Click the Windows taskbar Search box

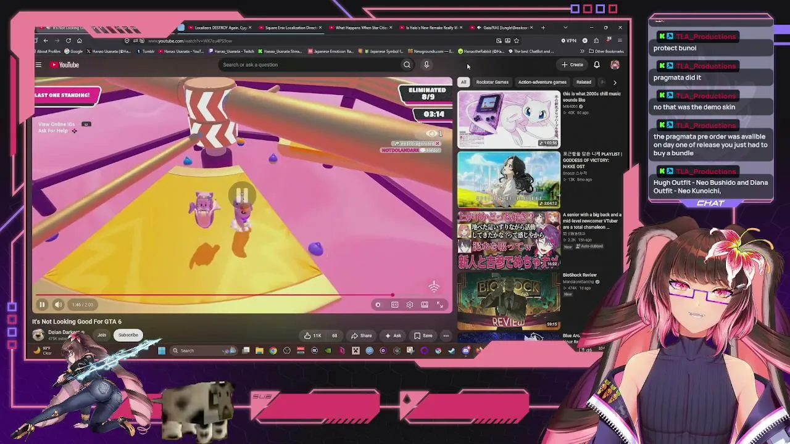(203, 351)
